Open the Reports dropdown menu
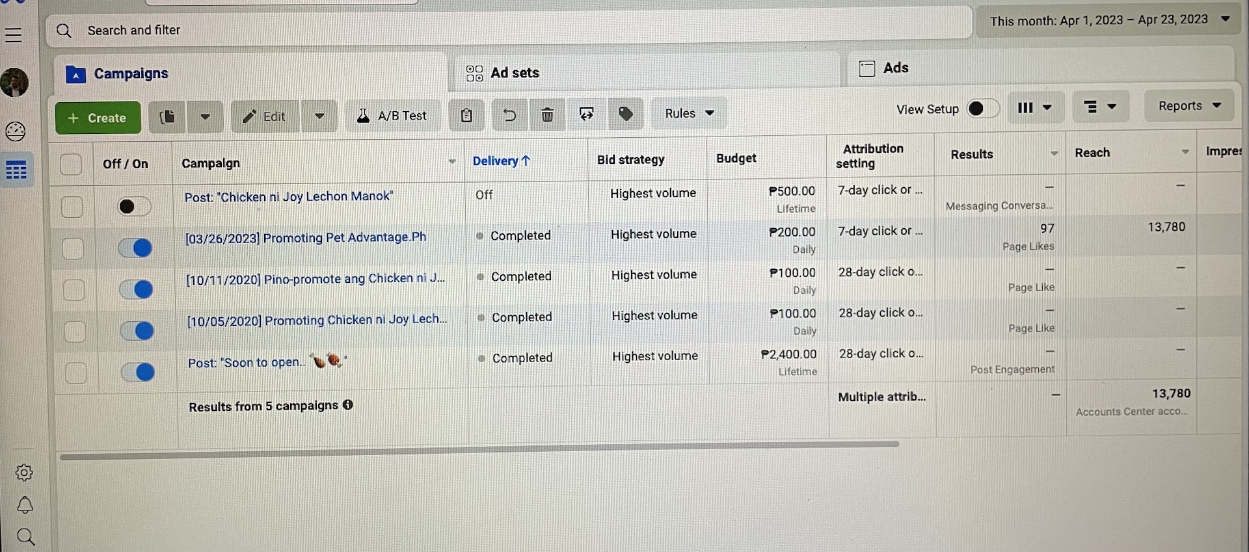This screenshot has width=1249, height=552. pos(1189,106)
